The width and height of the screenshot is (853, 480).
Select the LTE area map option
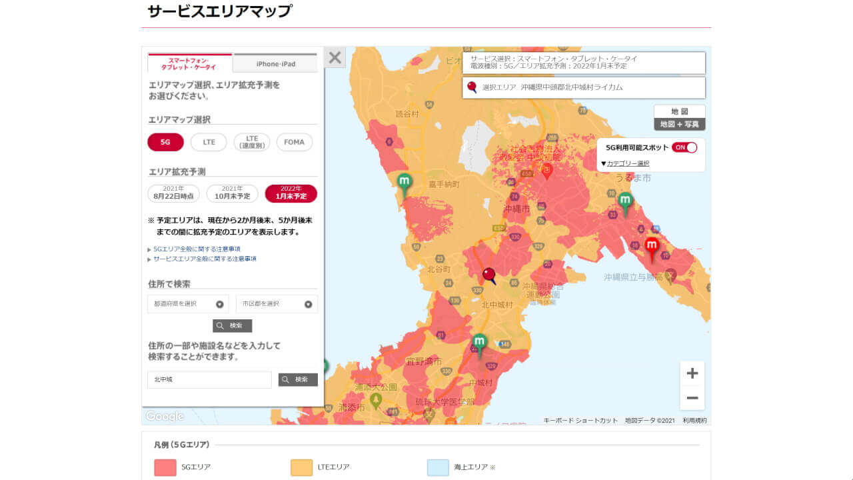coord(208,142)
